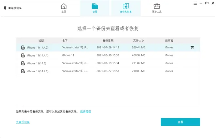Click the name cell "iPhone 11"

tap(68, 55)
